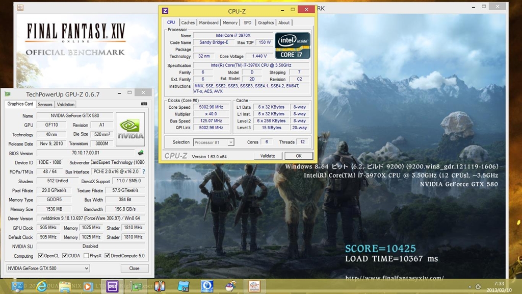This screenshot has height=294, width=522.
Task: Click the Release Date value Nov 9, 2010
Action: [x=51, y=143]
